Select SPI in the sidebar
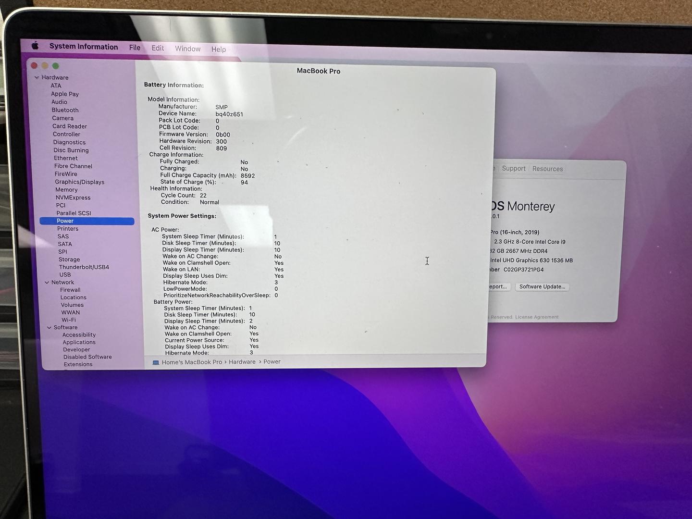The height and width of the screenshot is (519, 692). click(x=63, y=252)
